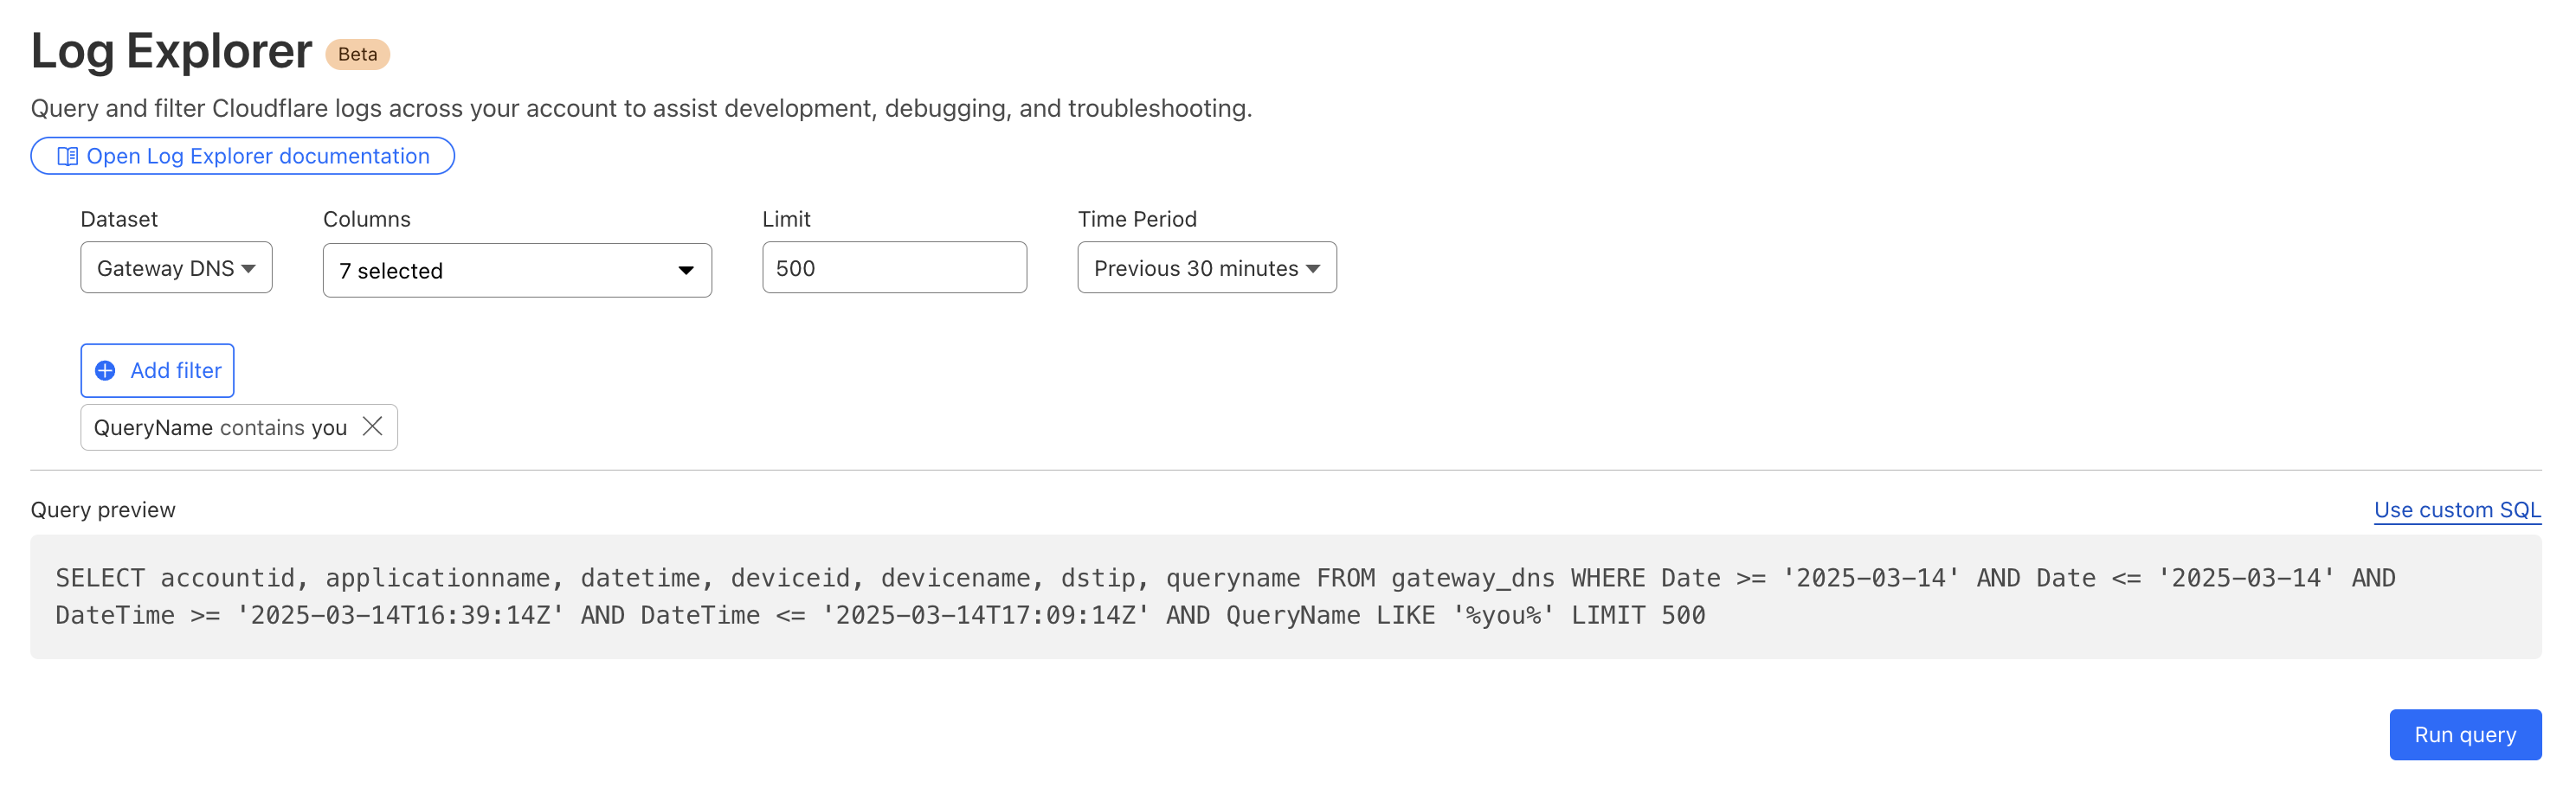
Task: Open the Gateway DNS dataset dropdown
Action: 165,269
